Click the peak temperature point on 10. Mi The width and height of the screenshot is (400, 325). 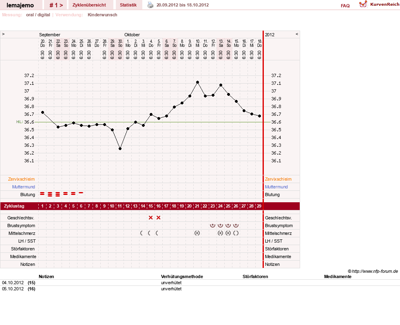[x=198, y=82]
